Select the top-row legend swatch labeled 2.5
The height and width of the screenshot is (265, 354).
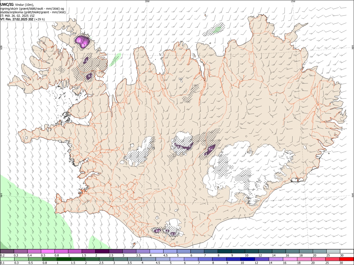pos(116,251)
